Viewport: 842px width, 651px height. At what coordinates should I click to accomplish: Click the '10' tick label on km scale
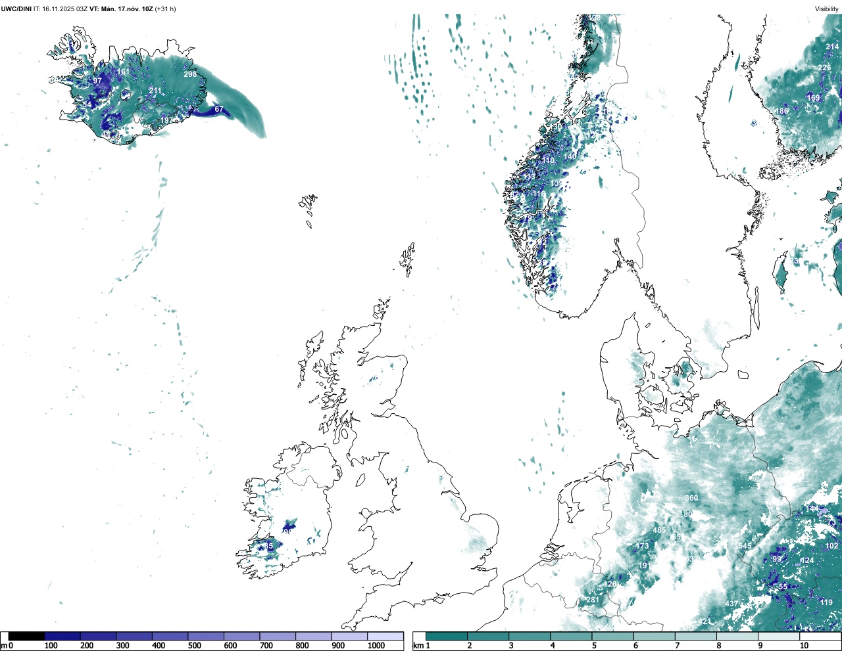(x=804, y=646)
